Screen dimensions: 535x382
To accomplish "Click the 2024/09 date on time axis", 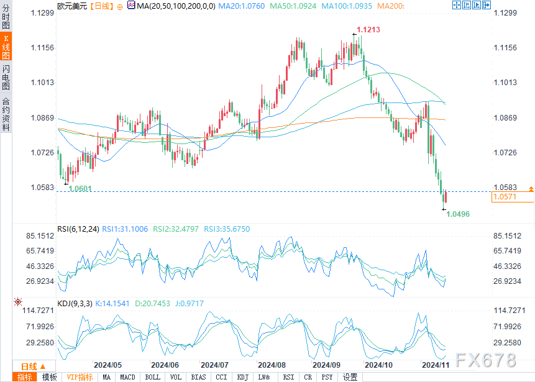I will click(x=326, y=365).
